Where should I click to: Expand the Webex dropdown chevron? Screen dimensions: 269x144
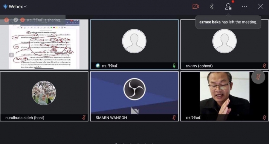(25, 7)
